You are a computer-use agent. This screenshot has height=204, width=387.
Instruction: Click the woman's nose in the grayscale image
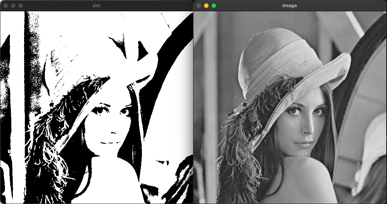308,129
